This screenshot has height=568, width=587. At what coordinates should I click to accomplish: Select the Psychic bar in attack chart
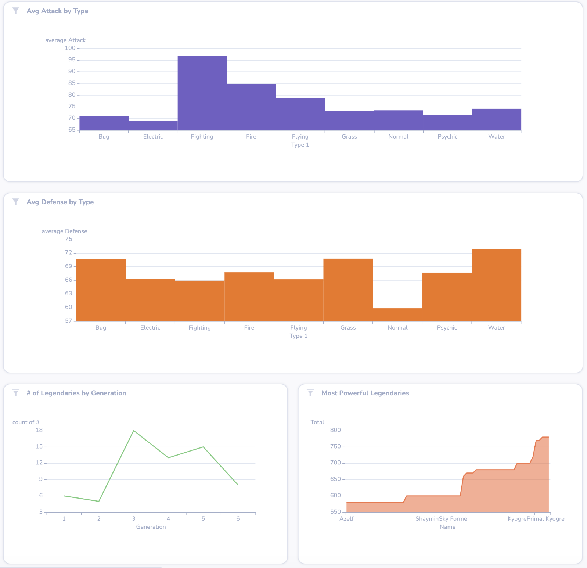click(x=447, y=123)
